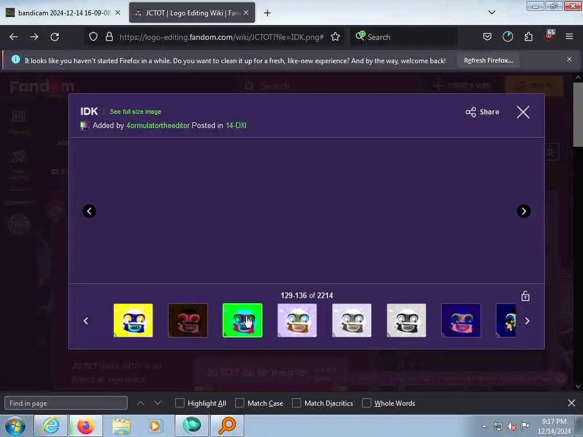Open tracking protection shield icon
This screenshot has height=437, width=583.
(x=93, y=37)
